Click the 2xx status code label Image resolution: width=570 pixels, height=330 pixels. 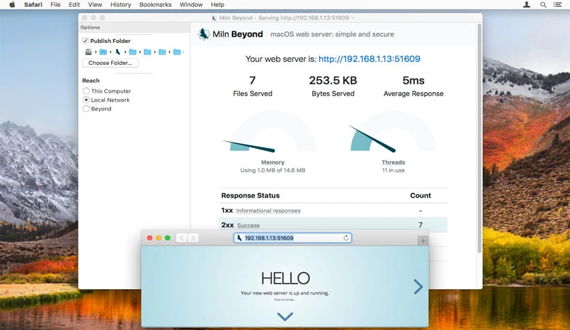[227, 225]
